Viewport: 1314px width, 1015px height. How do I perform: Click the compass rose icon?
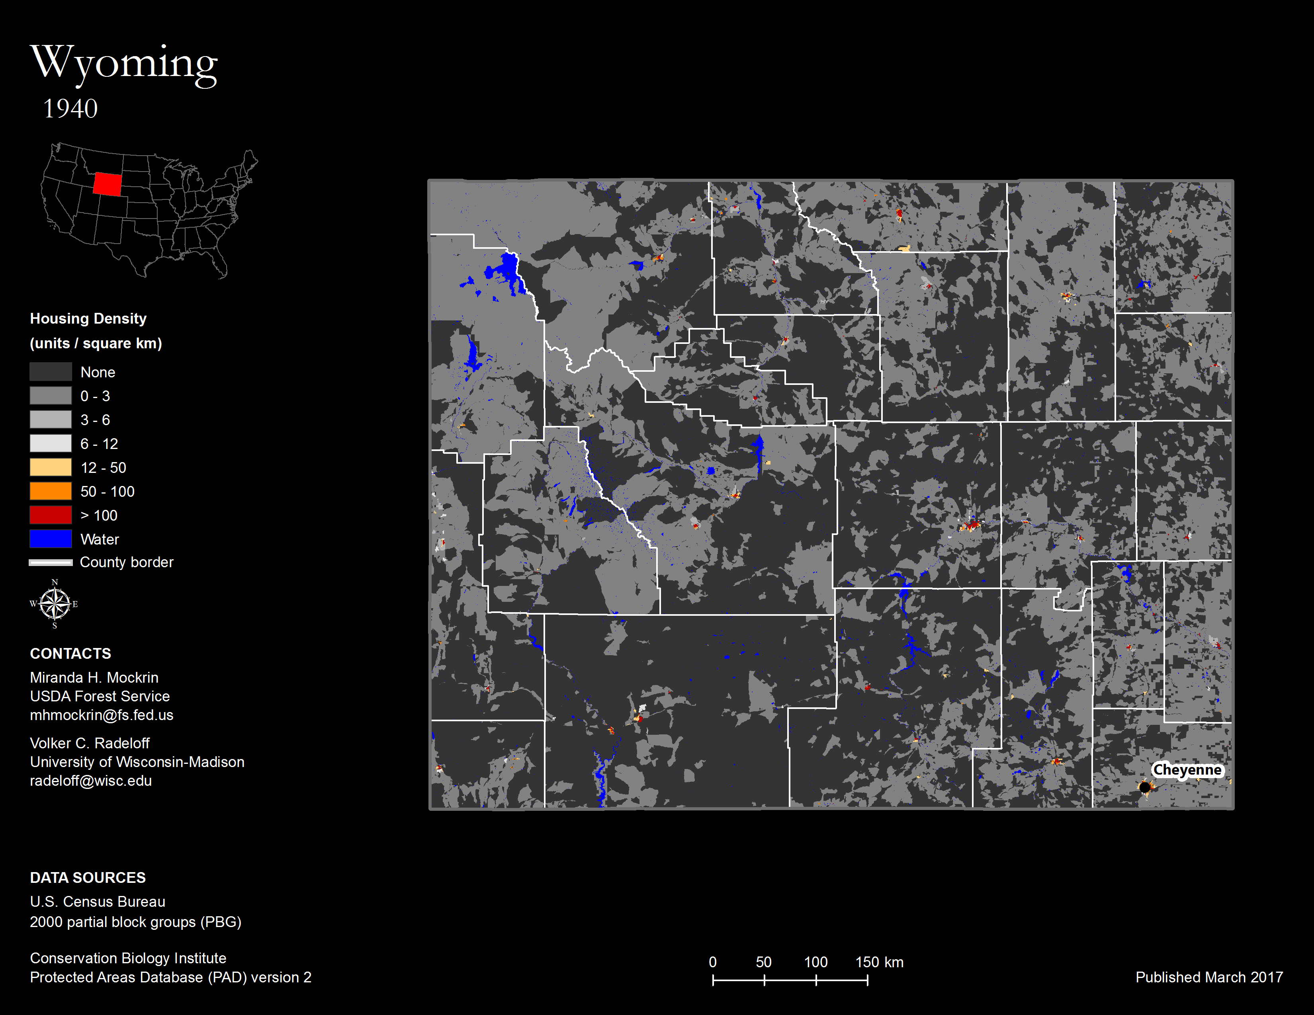(x=54, y=604)
